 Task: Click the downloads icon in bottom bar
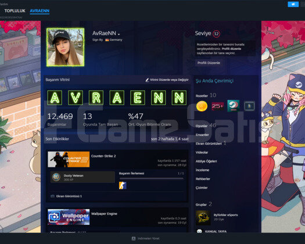pyautogui.click(x=134, y=238)
